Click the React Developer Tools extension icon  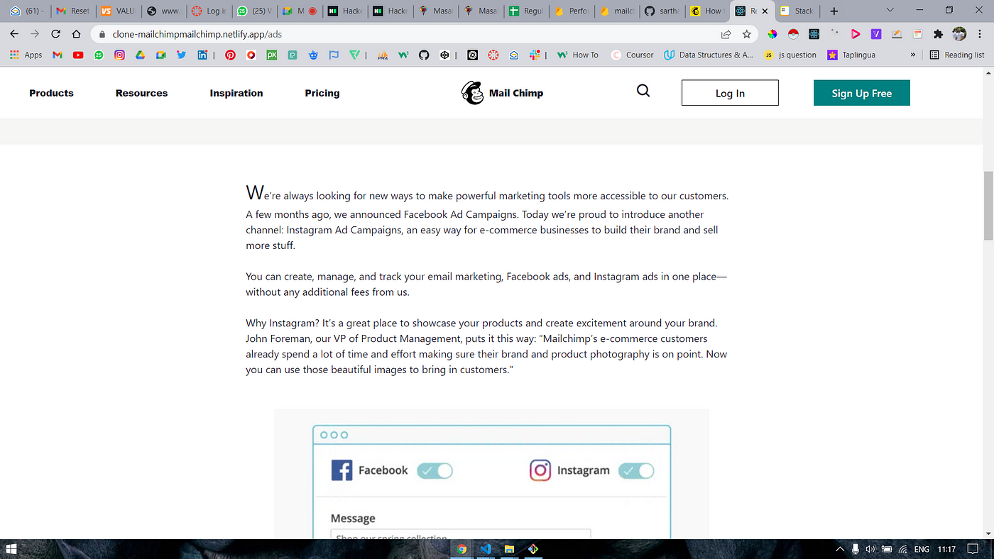pos(814,34)
